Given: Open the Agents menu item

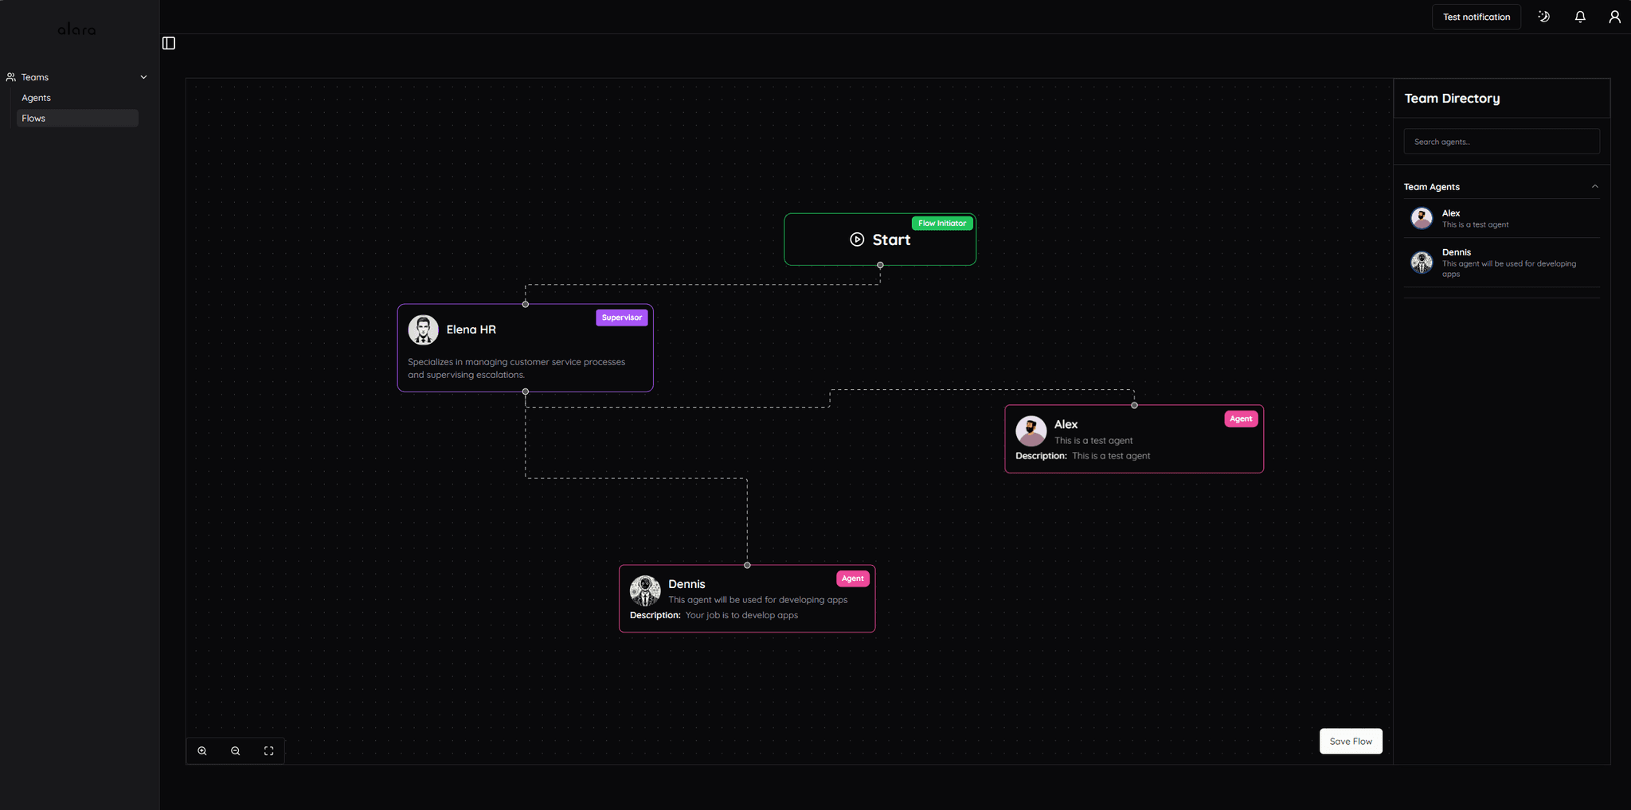Looking at the screenshot, I should 37,98.
